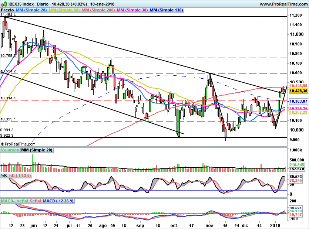Select the red 10.446,50 price axis tag

[298, 85]
